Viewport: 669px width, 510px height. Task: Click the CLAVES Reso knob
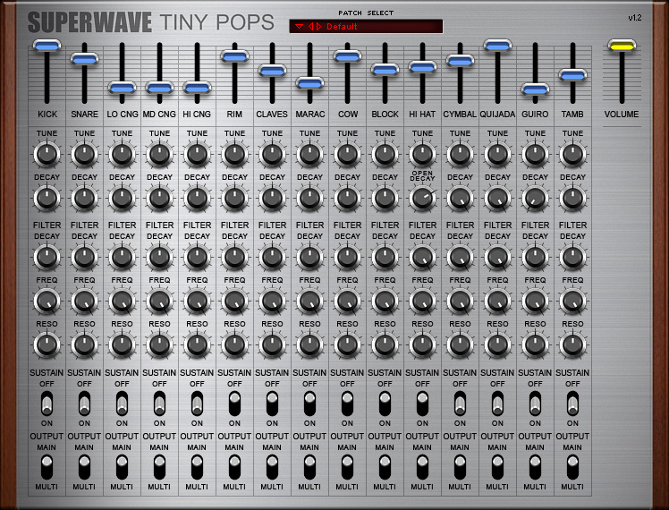point(272,344)
